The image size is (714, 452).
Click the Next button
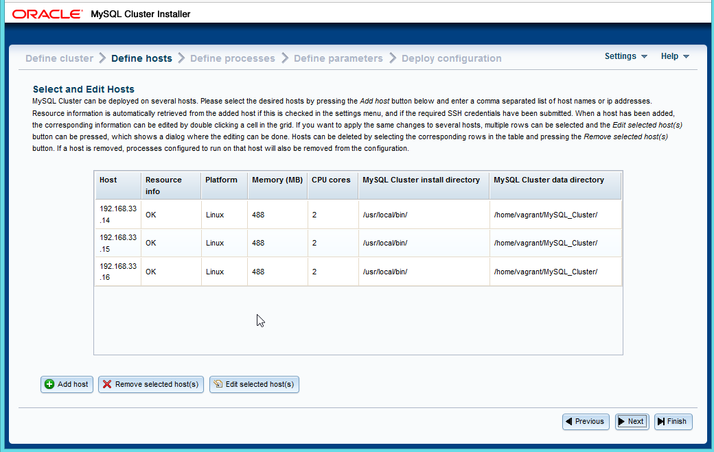(632, 422)
